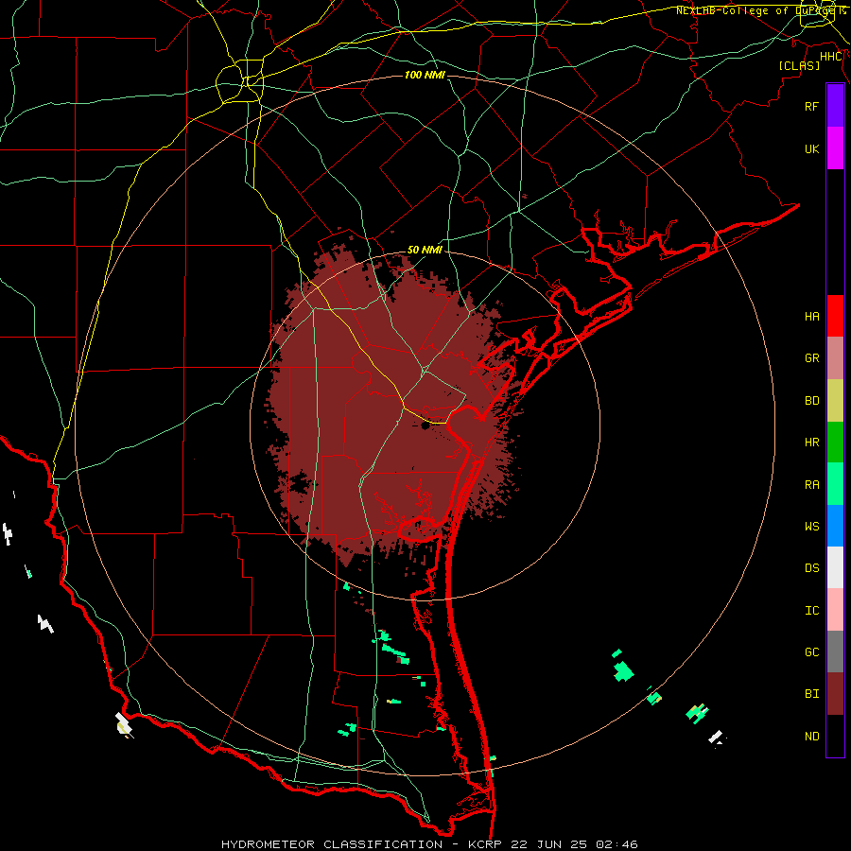Click the ND black legend swatch
851x851 pixels.
pyautogui.click(x=835, y=736)
